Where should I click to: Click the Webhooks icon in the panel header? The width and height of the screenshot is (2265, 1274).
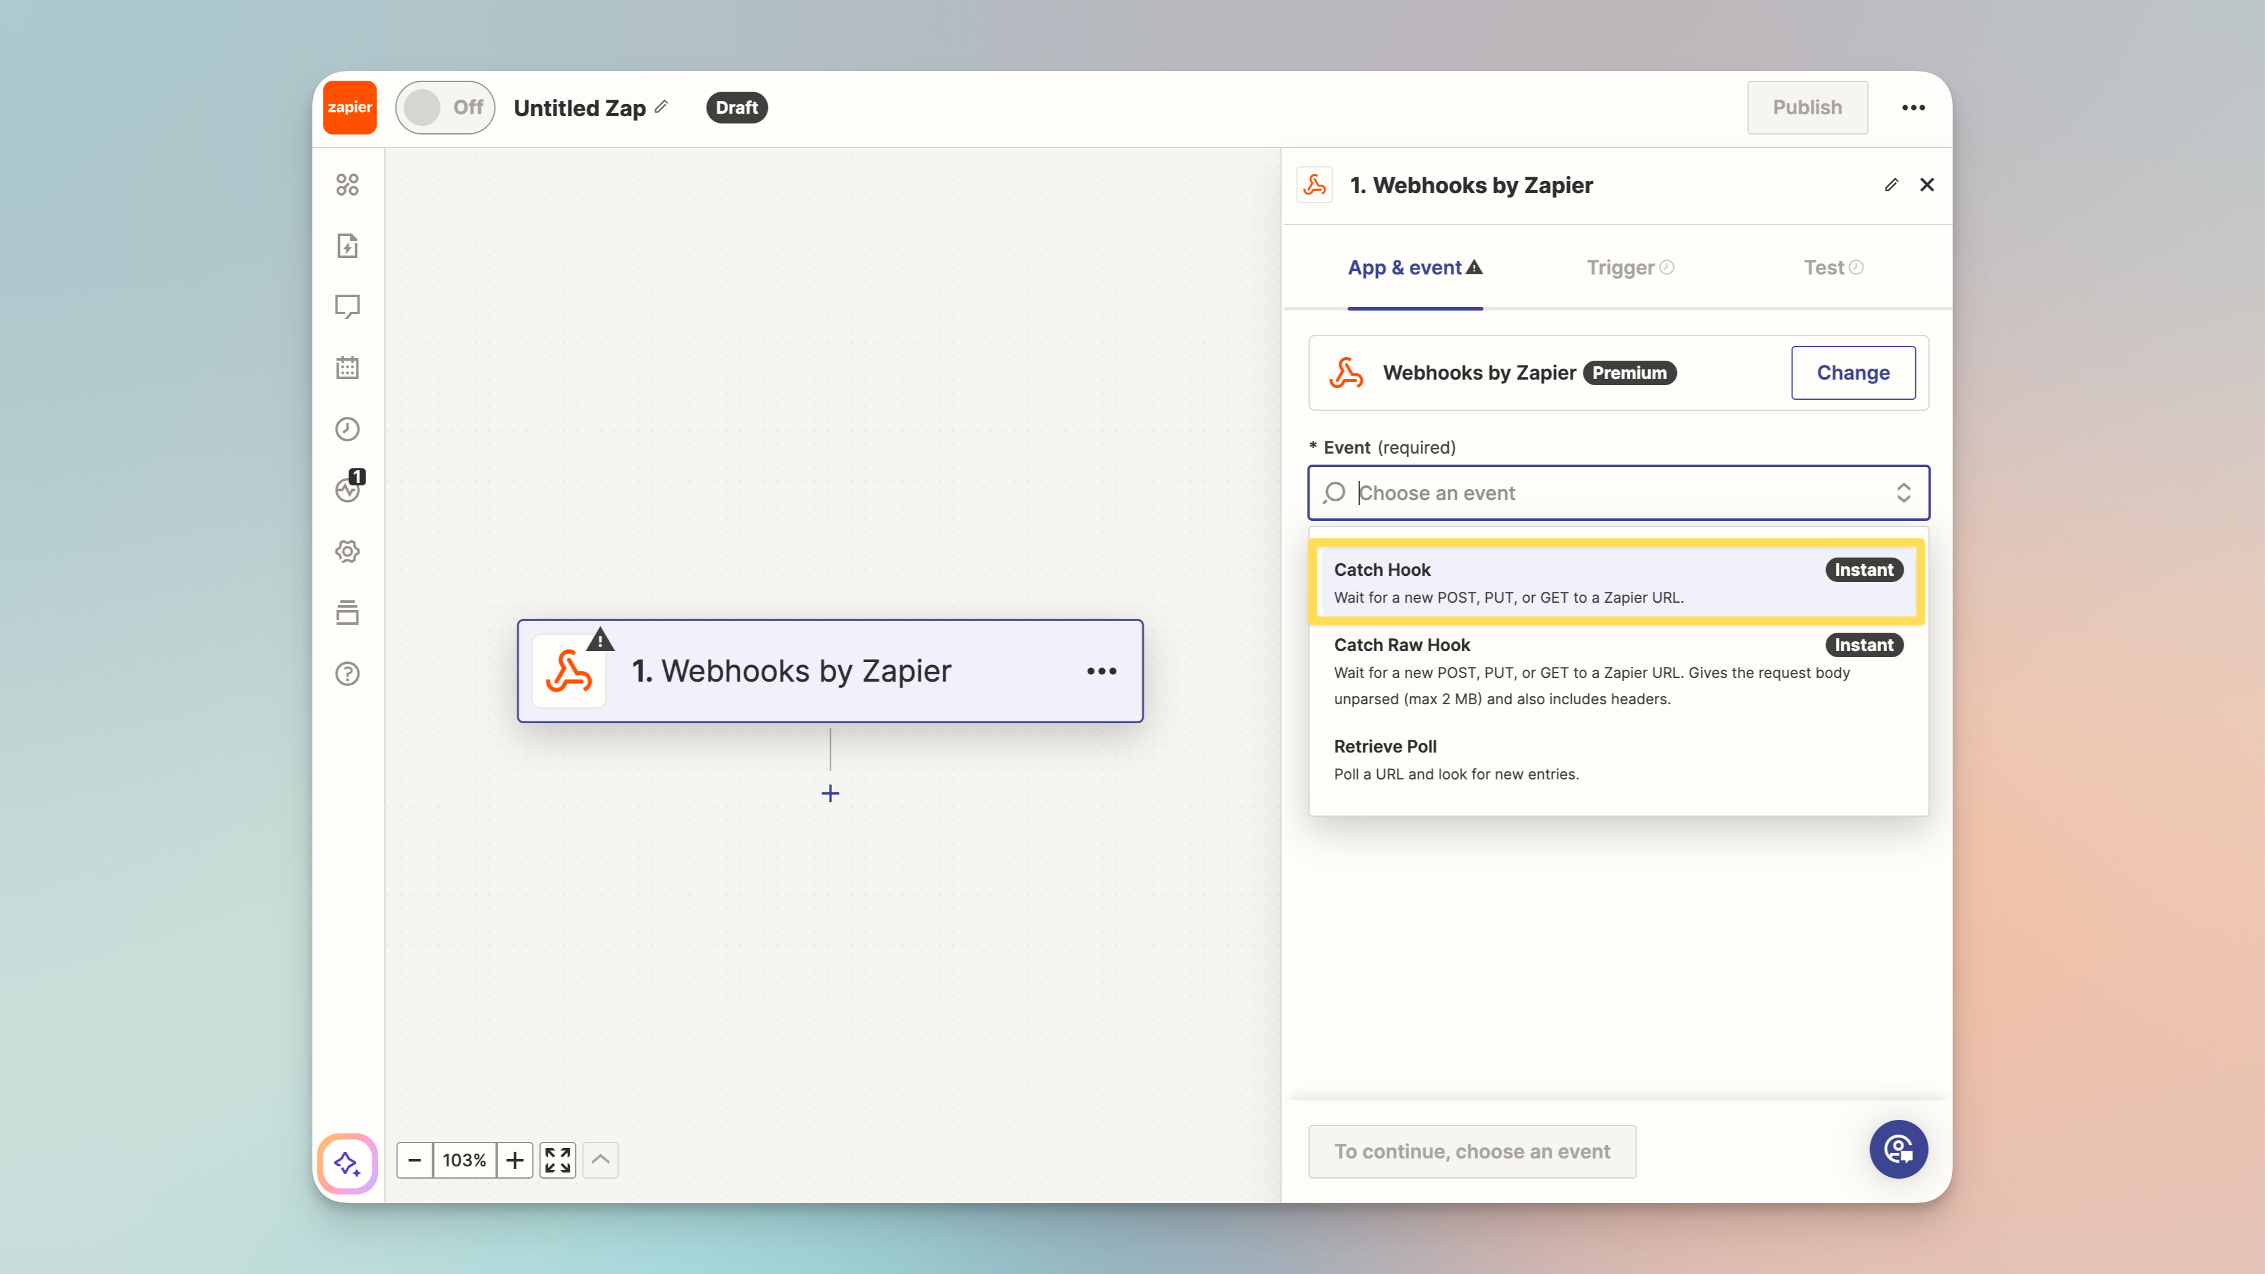point(1314,185)
